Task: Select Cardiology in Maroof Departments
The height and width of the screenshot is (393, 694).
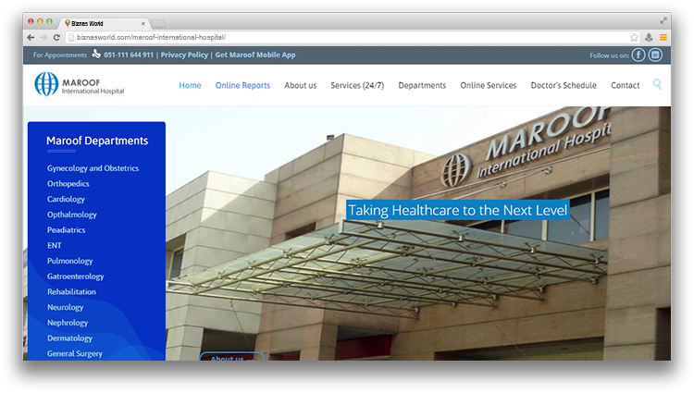Action: pos(66,199)
